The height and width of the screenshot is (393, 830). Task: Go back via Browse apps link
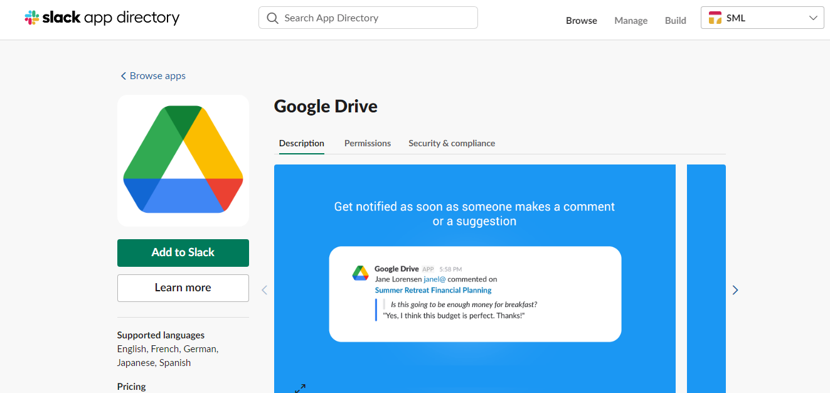[153, 75]
